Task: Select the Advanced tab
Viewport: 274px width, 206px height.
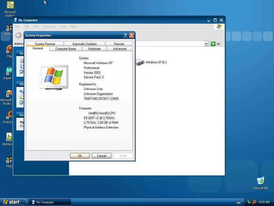Action: point(120,49)
